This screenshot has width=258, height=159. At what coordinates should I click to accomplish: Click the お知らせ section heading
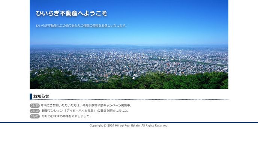tap(41, 96)
